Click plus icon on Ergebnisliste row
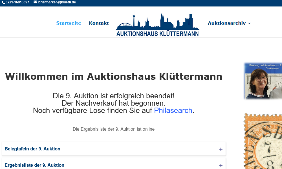 click(221, 165)
